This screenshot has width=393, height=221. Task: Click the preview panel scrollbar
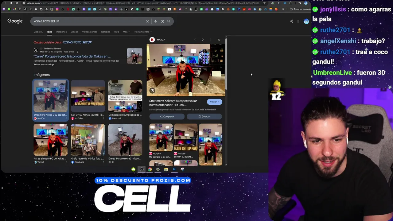pyautogui.click(x=226, y=64)
